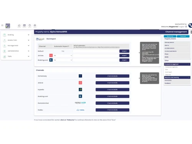The width and height of the screenshot is (192, 144).
Task: Expand the Management sidebar menu
Action: point(28,46)
